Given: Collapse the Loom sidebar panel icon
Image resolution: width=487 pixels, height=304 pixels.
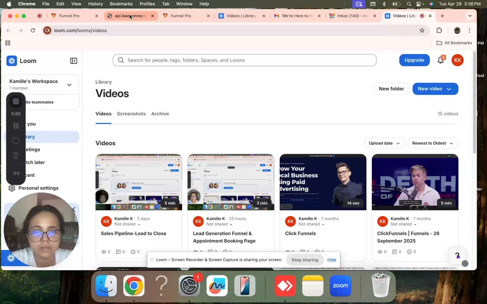Looking at the screenshot, I should (74, 61).
